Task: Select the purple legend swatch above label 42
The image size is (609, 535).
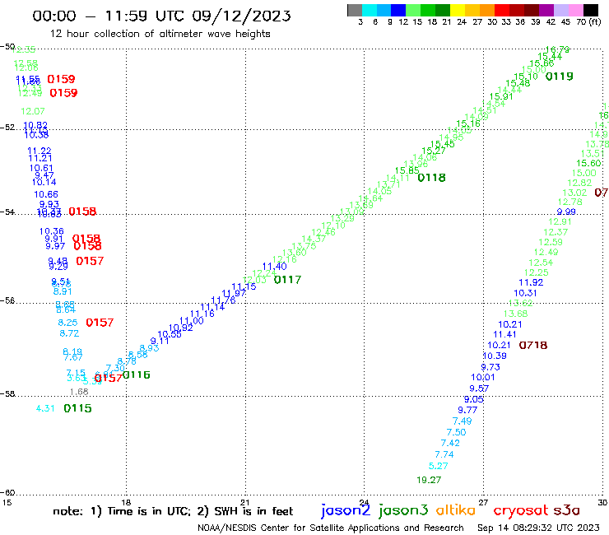Action: [x=546, y=10]
